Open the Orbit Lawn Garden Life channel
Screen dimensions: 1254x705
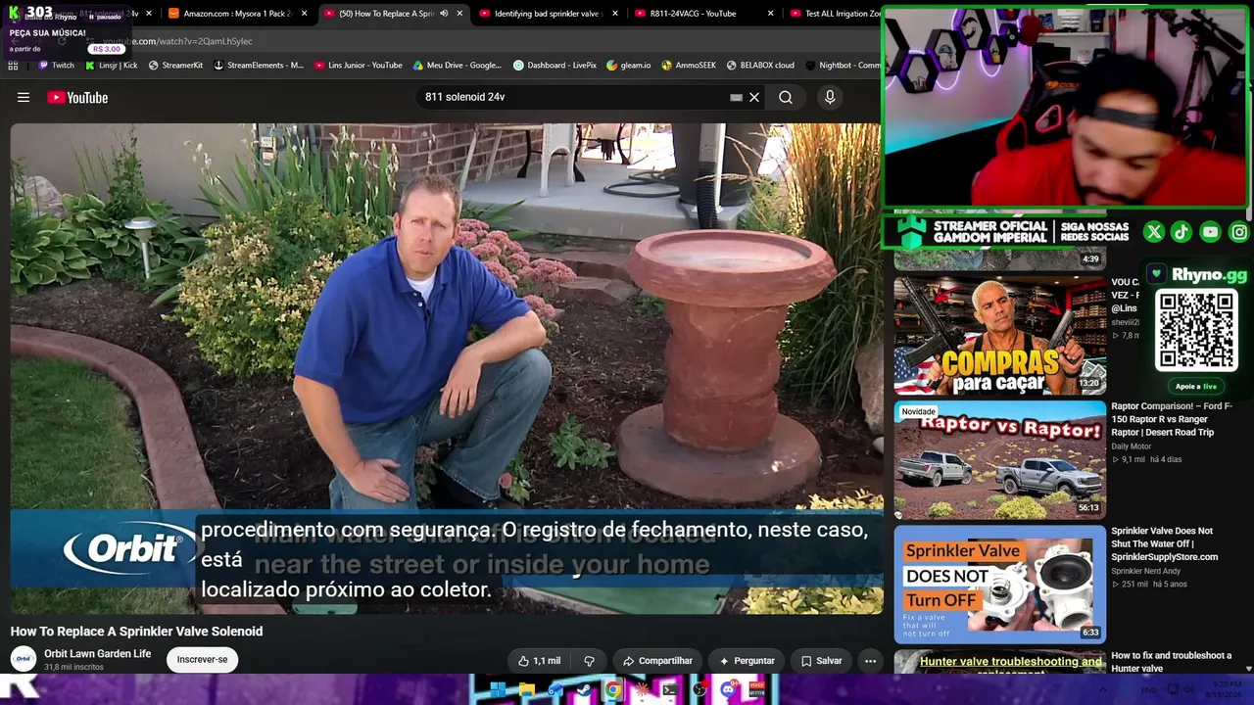click(97, 654)
